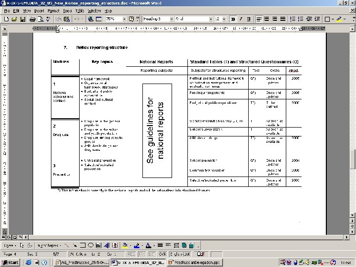
Task: Center the text
Action: 267,19
